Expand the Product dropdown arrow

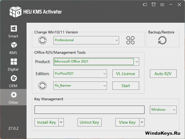click(x=137, y=62)
